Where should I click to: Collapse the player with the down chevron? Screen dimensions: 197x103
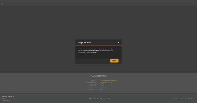3,3
